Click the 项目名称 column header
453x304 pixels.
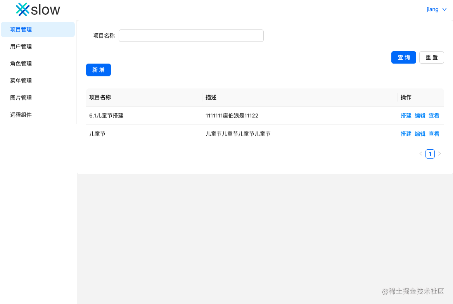[144, 97]
